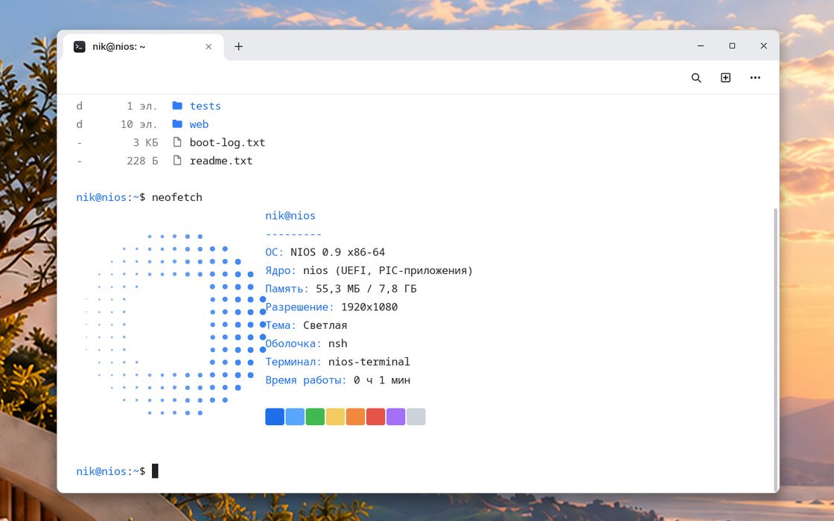Click the gray color swatch
Screen dimensions: 834x521
416,417
